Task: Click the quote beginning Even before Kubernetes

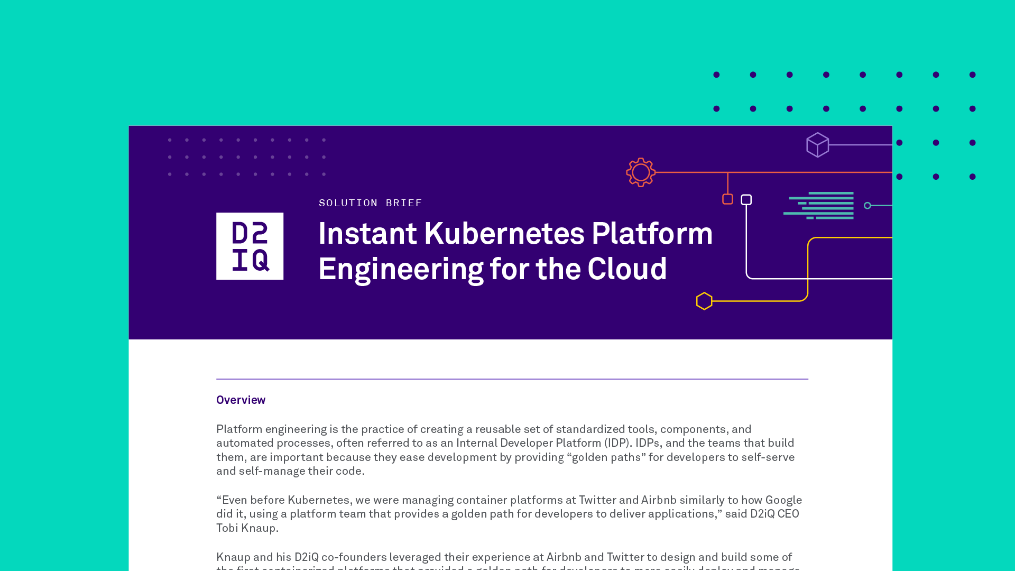Action: [x=509, y=514]
